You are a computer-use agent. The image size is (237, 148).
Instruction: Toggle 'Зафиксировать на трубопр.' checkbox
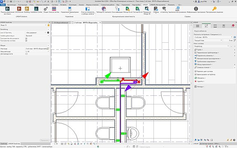pyautogui.click(x=195, y=74)
